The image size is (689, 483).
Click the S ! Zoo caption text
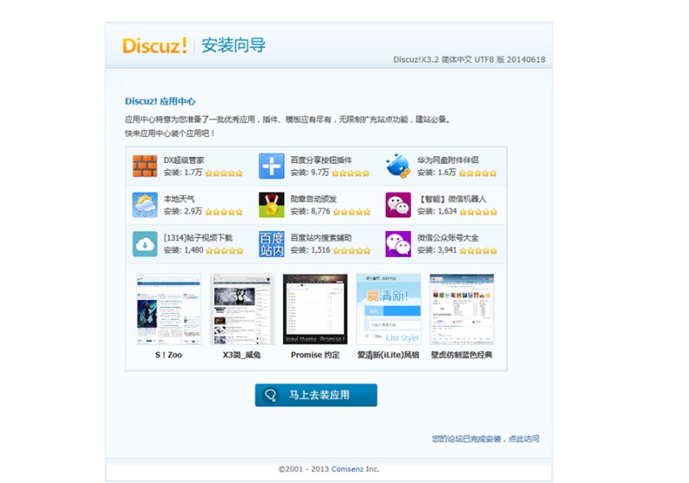pos(168,354)
